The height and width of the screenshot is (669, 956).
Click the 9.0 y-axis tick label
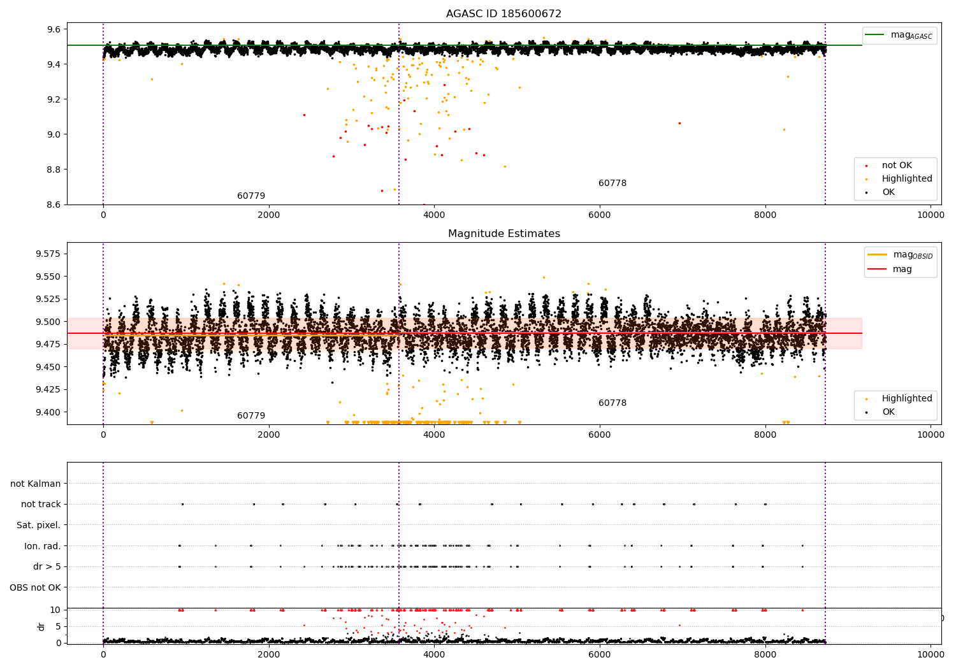click(54, 134)
